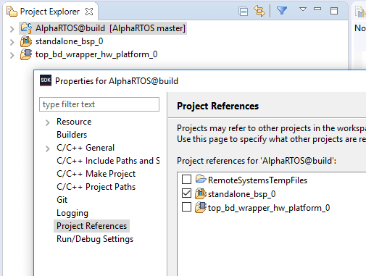Screen dimensions: 366x276
Task: Expand the C/C++ General category
Action: pos(48,149)
